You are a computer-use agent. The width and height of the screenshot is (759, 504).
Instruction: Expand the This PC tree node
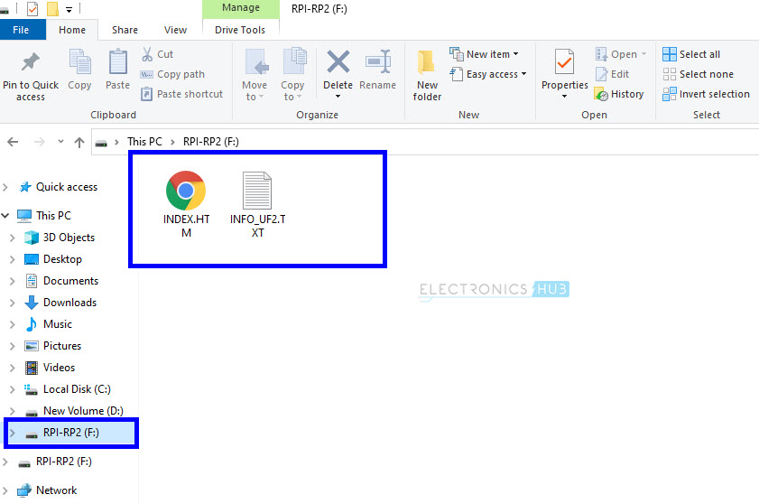pyautogui.click(x=7, y=216)
